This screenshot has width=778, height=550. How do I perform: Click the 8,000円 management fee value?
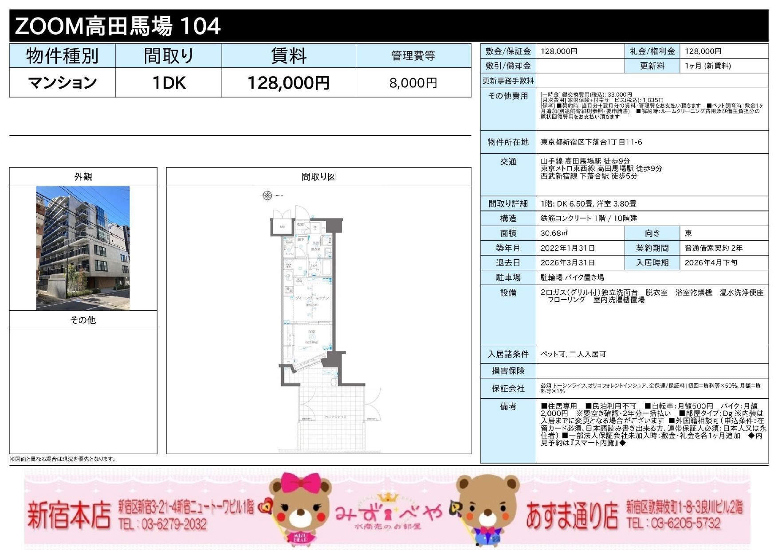pyautogui.click(x=413, y=83)
